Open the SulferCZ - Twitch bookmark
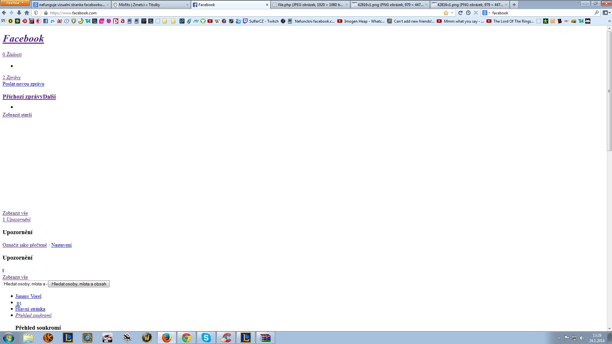612x344 pixels. tap(261, 21)
